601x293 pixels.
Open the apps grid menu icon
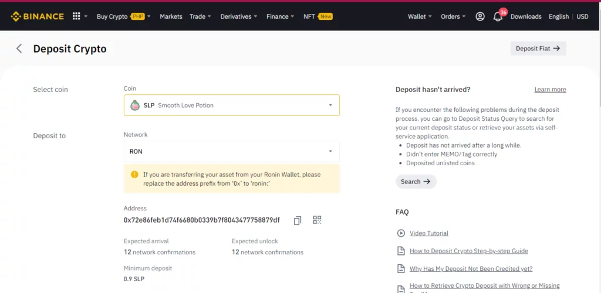point(76,16)
